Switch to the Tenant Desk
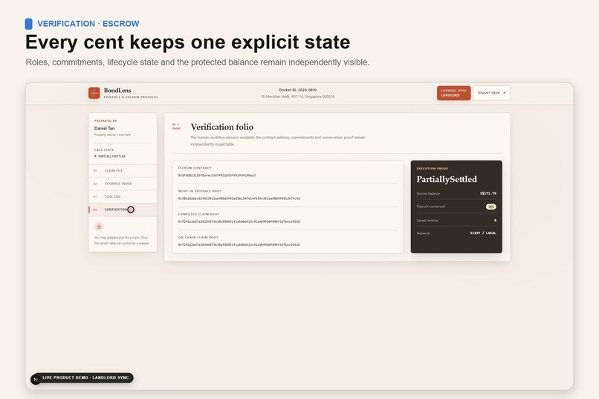This screenshot has width=599, height=399. pyautogui.click(x=491, y=93)
